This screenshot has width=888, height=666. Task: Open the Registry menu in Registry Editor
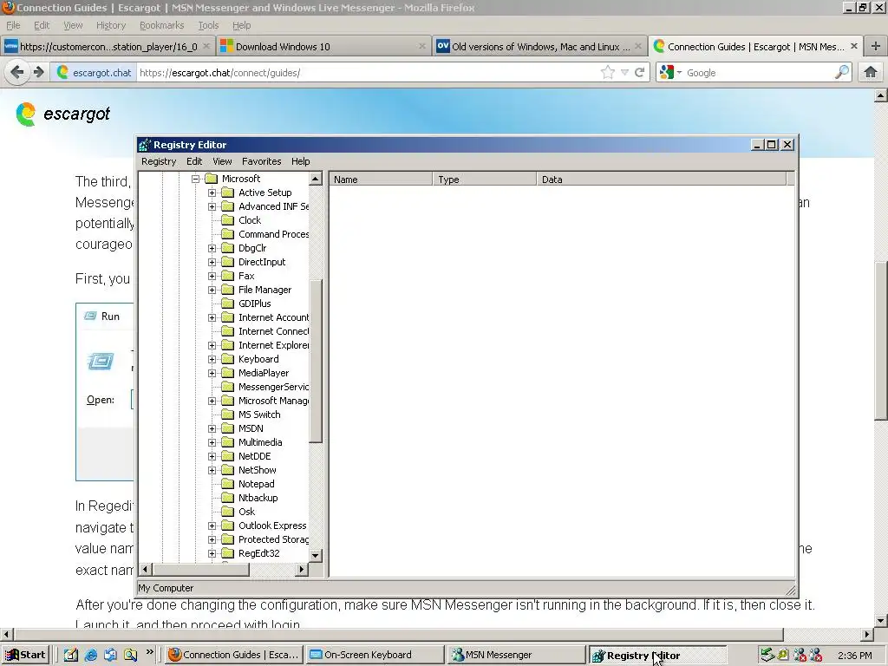pyautogui.click(x=159, y=161)
